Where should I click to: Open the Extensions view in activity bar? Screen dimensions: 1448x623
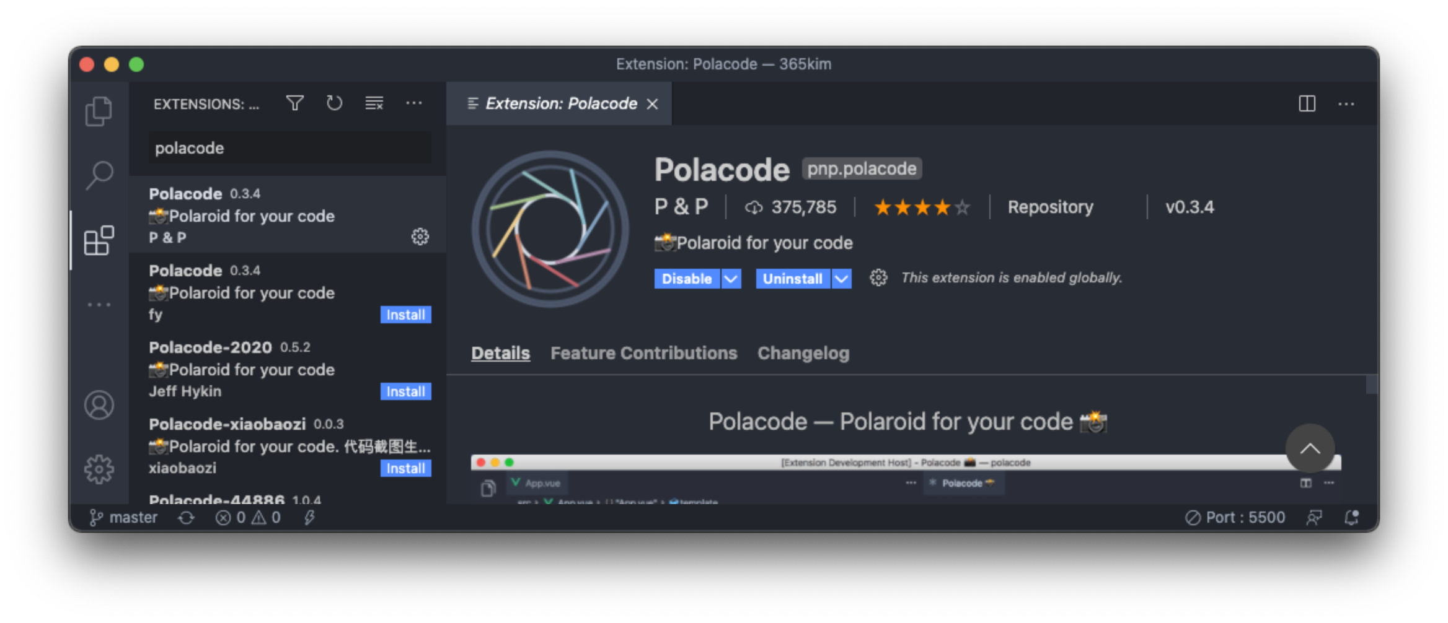click(x=99, y=240)
